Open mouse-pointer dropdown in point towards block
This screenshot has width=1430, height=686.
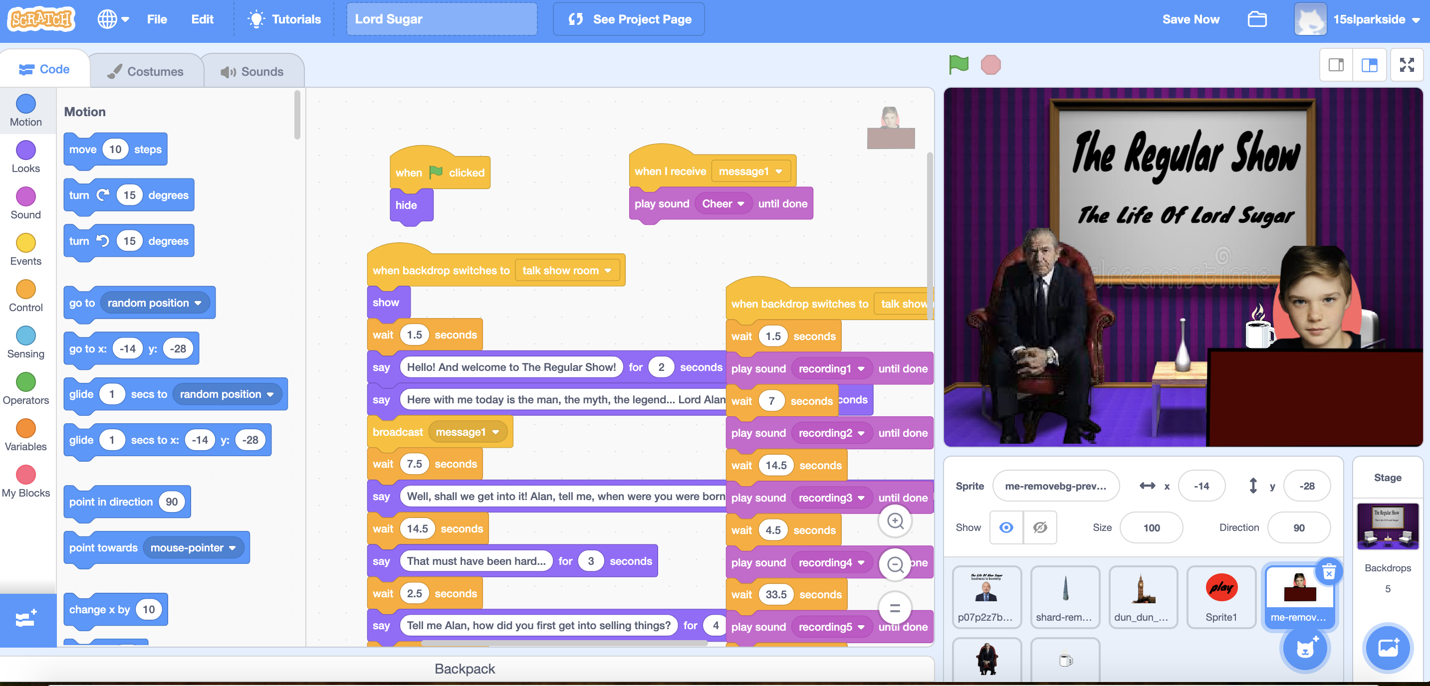193,548
